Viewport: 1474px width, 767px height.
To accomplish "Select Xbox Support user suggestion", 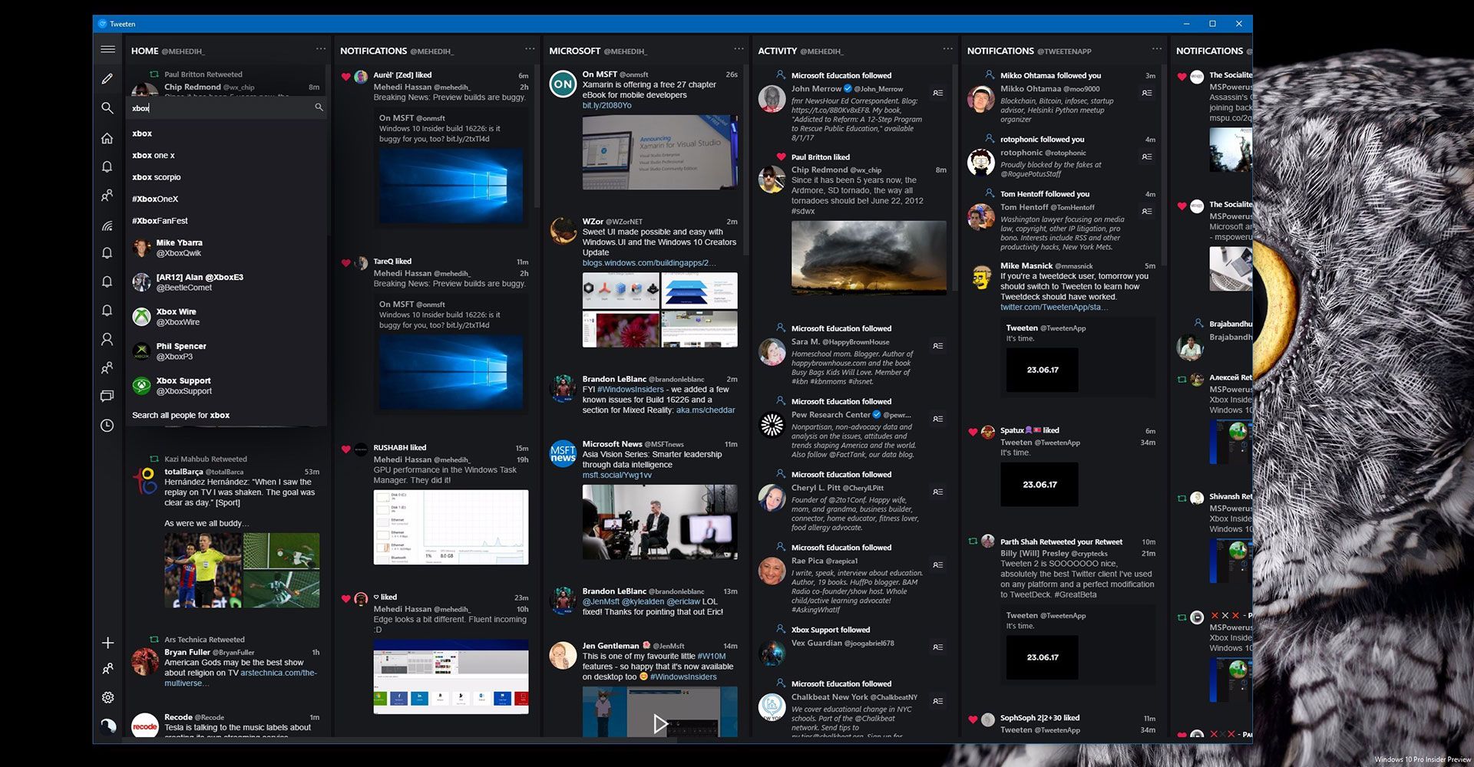I will [226, 386].
